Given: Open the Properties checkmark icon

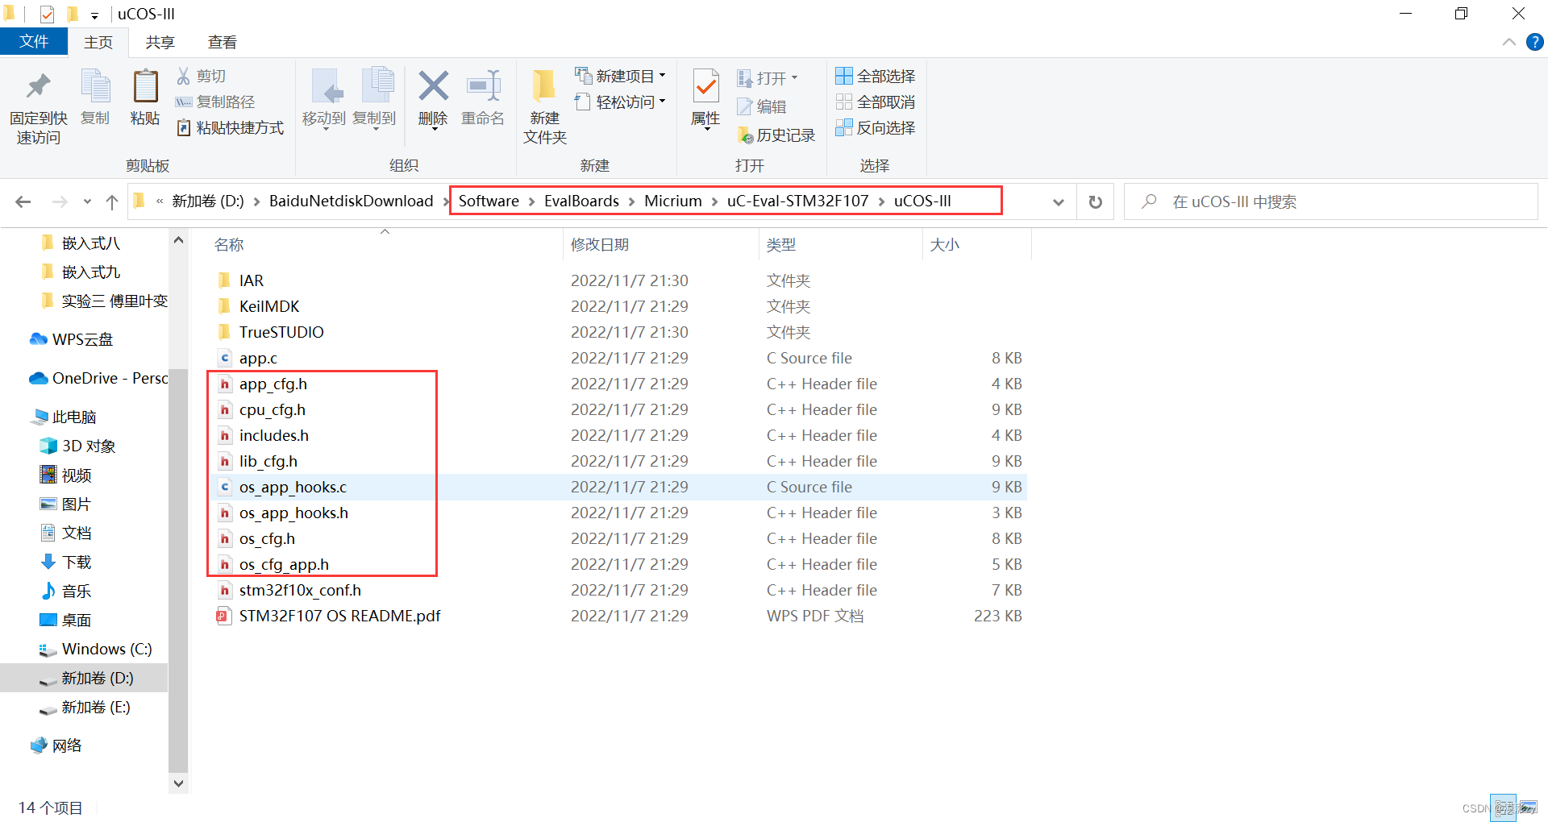Looking at the screenshot, I should pos(706,87).
